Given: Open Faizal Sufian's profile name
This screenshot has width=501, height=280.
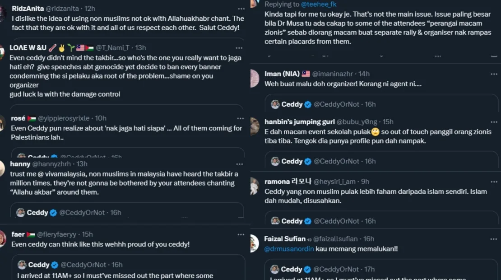Looking at the screenshot, I should click(x=285, y=239).
